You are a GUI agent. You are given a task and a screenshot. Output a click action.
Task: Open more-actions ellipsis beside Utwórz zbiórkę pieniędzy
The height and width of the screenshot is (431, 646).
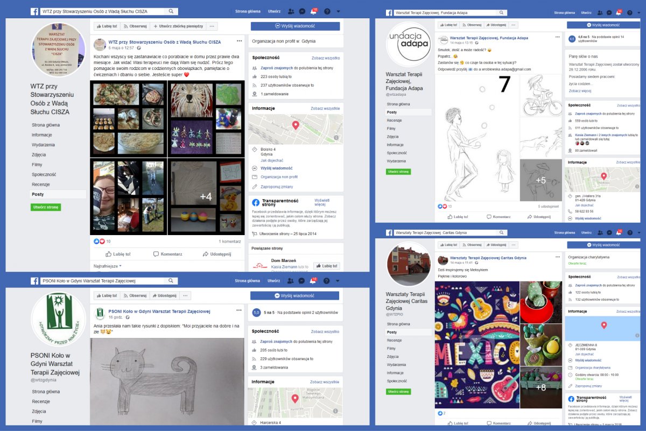[212, 26]
